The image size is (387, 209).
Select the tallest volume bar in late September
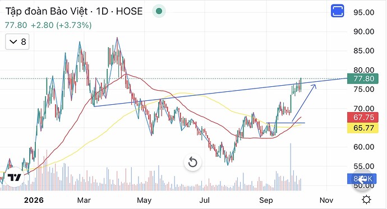291,166
